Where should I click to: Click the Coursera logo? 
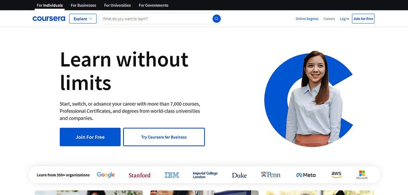point(49,19)
